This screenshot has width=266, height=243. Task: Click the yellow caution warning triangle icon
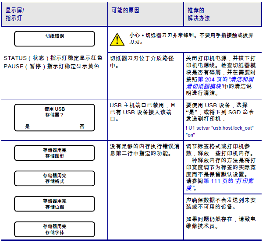coord(117,40)
